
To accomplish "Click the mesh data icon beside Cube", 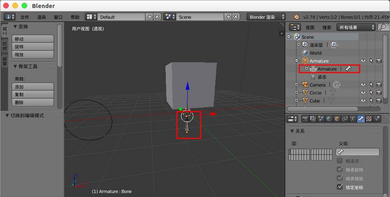I will [331, 101].
